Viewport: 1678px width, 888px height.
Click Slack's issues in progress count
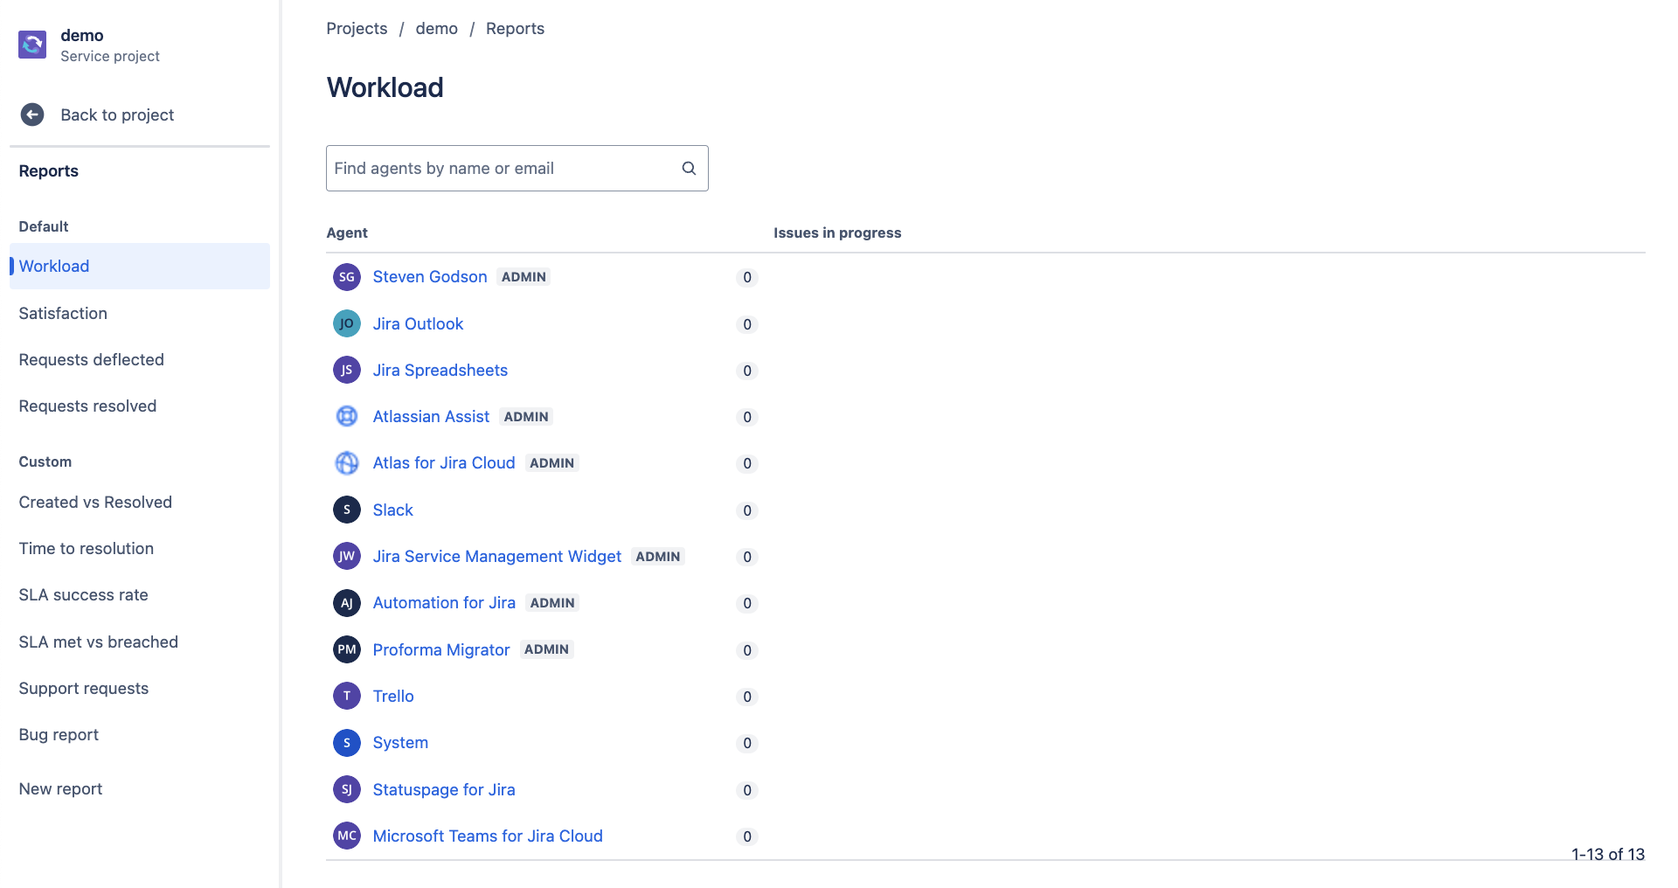tap(747, 510)
